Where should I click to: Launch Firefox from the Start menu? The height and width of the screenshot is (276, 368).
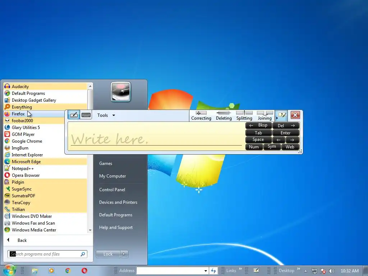[34, 114]
